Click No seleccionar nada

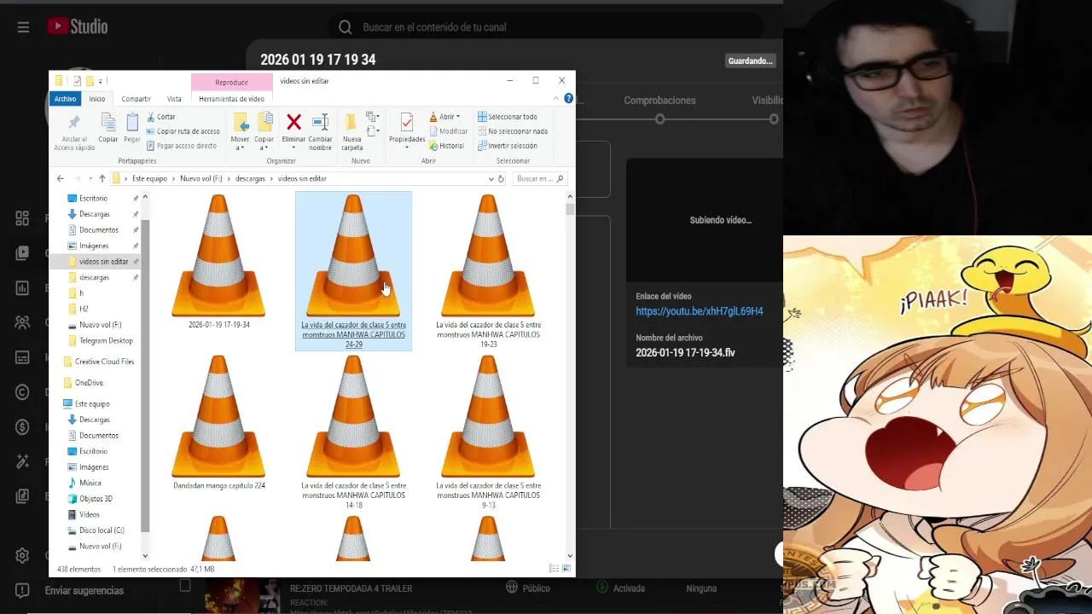(513, 131)
